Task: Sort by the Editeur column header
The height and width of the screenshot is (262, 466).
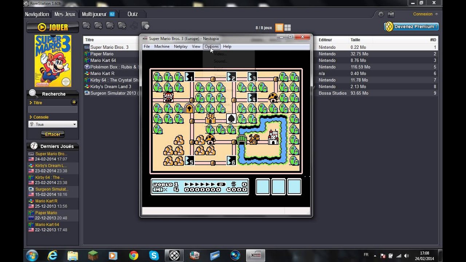Action: (325, 40)
